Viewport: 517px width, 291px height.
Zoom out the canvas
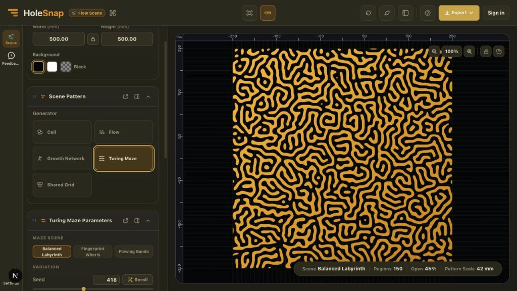click(x=434, y=52)
